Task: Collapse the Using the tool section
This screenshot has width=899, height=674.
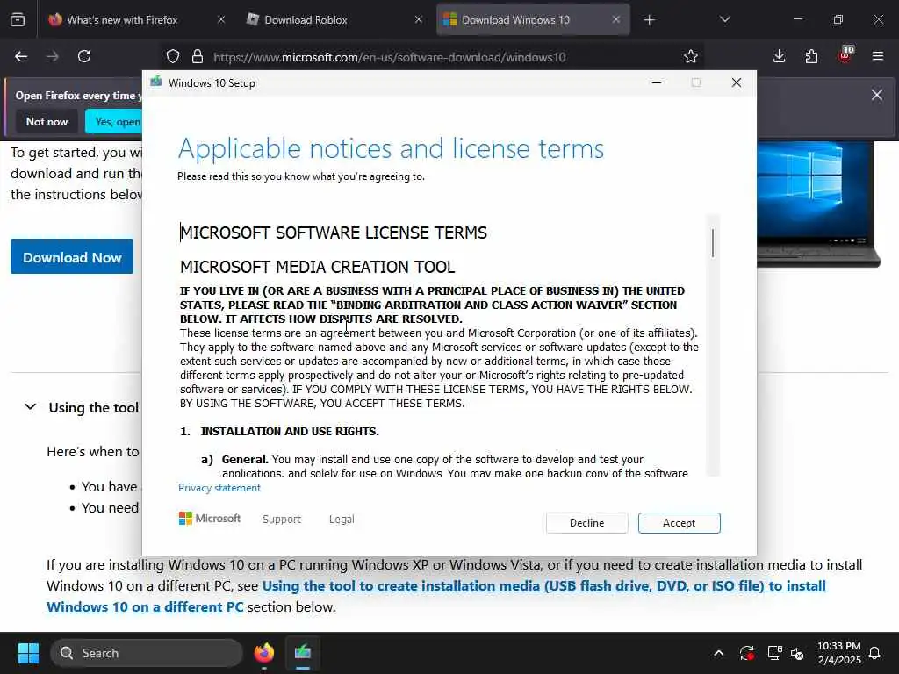Action: coord(31,407)
